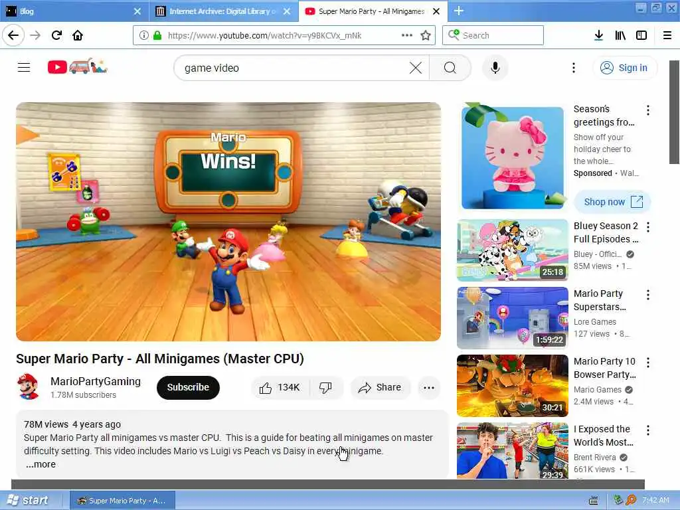The height and width of the screenshot is (510, 680).
Task: Open Bluey Season 2 Full Episodes thumbnail
Action: [513, 250]
